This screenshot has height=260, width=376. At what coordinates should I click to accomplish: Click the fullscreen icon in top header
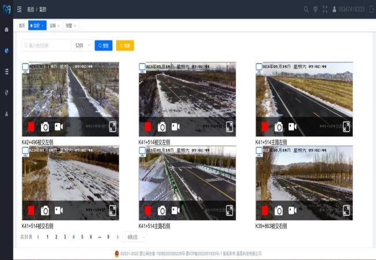(x=325, y=9)
